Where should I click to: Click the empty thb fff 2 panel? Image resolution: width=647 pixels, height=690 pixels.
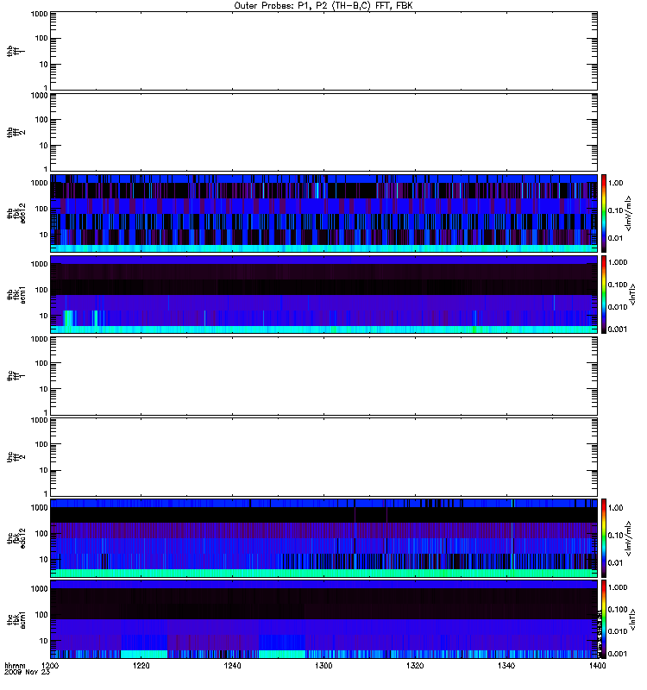[x=323, y=132]
